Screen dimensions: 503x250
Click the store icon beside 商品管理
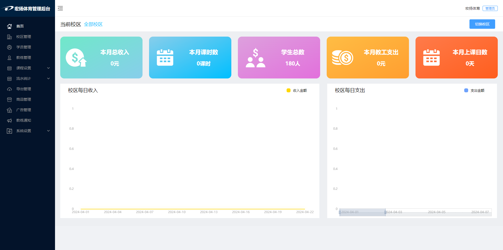point(9,99)
